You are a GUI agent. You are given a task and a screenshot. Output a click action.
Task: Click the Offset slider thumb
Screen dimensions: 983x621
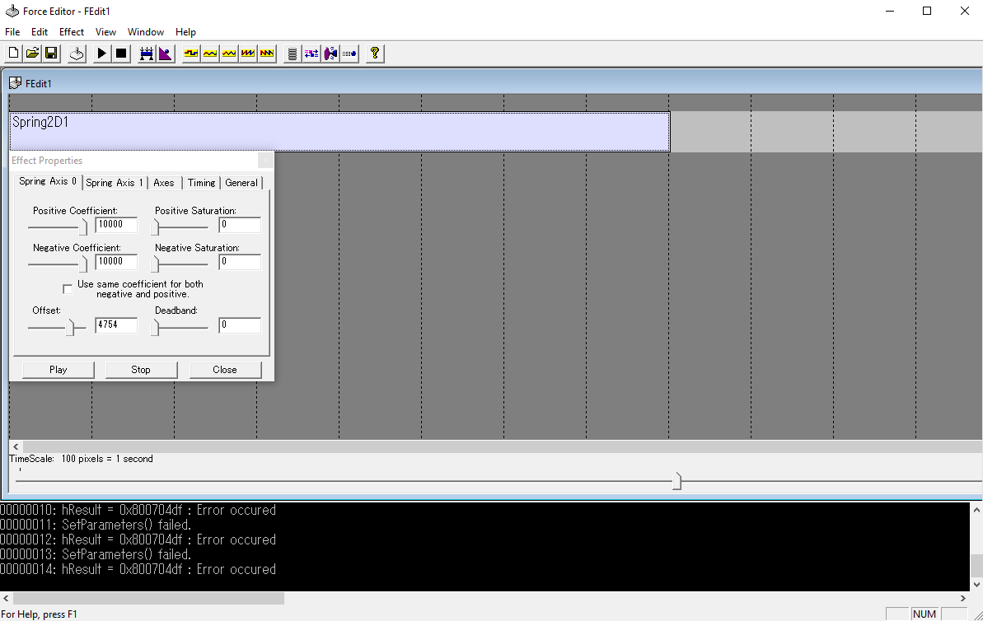click(x=71, y=327)
